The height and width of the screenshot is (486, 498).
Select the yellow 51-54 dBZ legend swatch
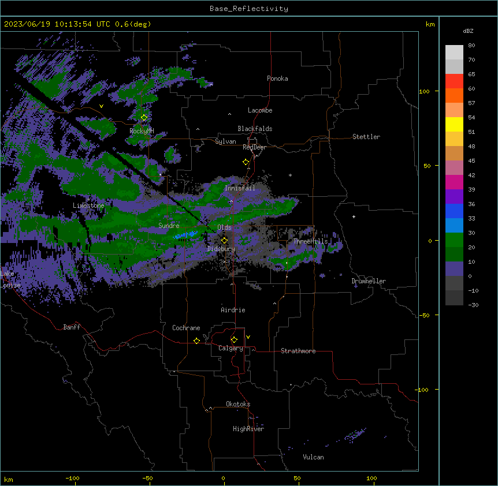(x=454, y=124)
